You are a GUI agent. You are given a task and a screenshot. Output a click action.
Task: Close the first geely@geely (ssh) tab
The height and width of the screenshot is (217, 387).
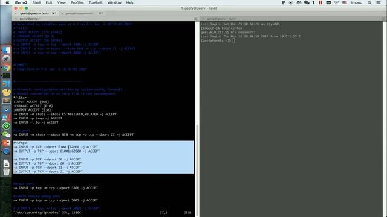pos(16,13)
